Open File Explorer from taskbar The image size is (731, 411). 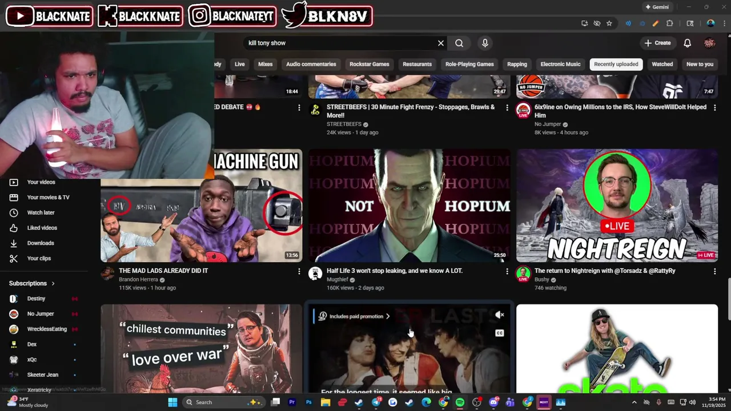pyautogui.click(x=325, y=402)
